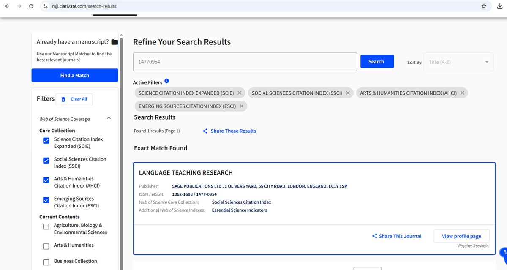Image resolution: width=507 pixels, height=270 pixels.
Task: Click the Essential Science Indicators value
Action: point(240,210)
